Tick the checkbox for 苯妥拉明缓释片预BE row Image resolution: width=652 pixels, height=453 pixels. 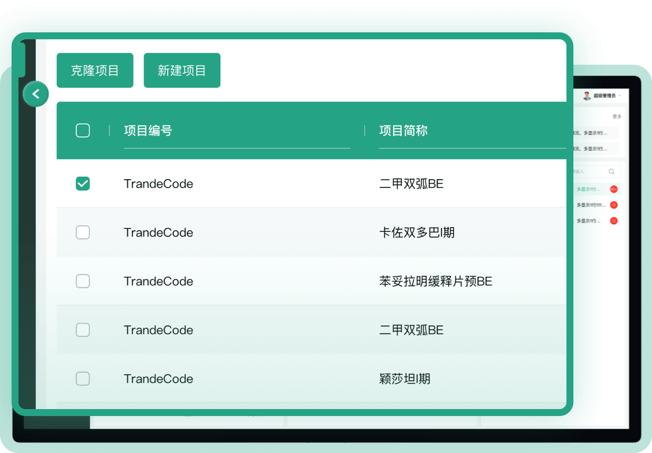[x=83, y=281]
